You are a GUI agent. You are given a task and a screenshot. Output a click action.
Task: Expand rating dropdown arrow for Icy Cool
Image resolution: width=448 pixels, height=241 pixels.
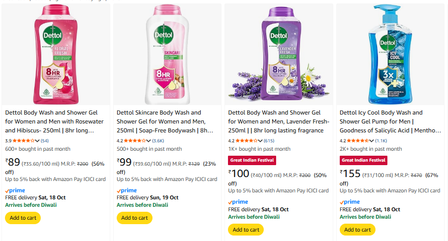coord(372,141)
